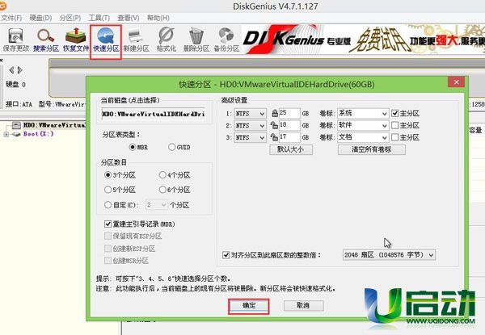Click partition 1 size field showing 25
Screen dimensions: 485x335
pos(289,113)
